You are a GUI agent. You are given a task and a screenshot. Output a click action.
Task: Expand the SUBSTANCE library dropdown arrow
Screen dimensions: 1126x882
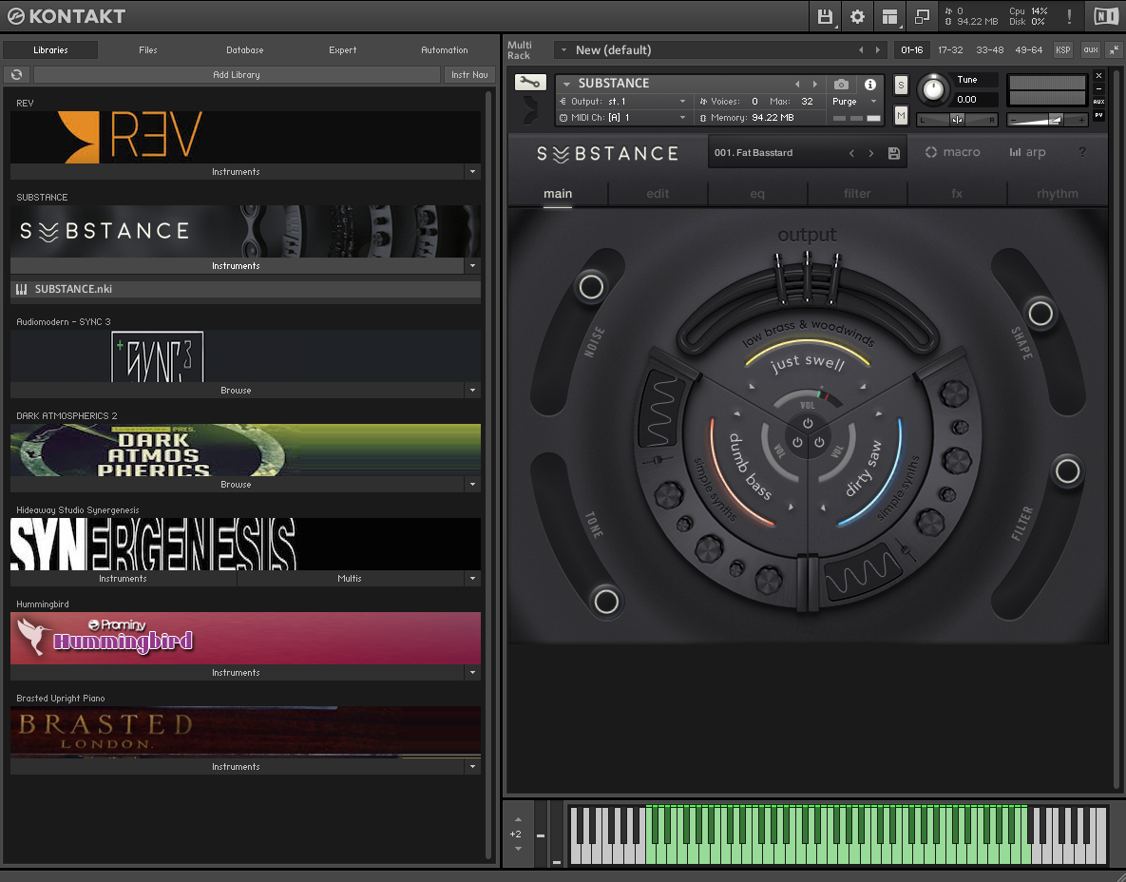(472, 266)
